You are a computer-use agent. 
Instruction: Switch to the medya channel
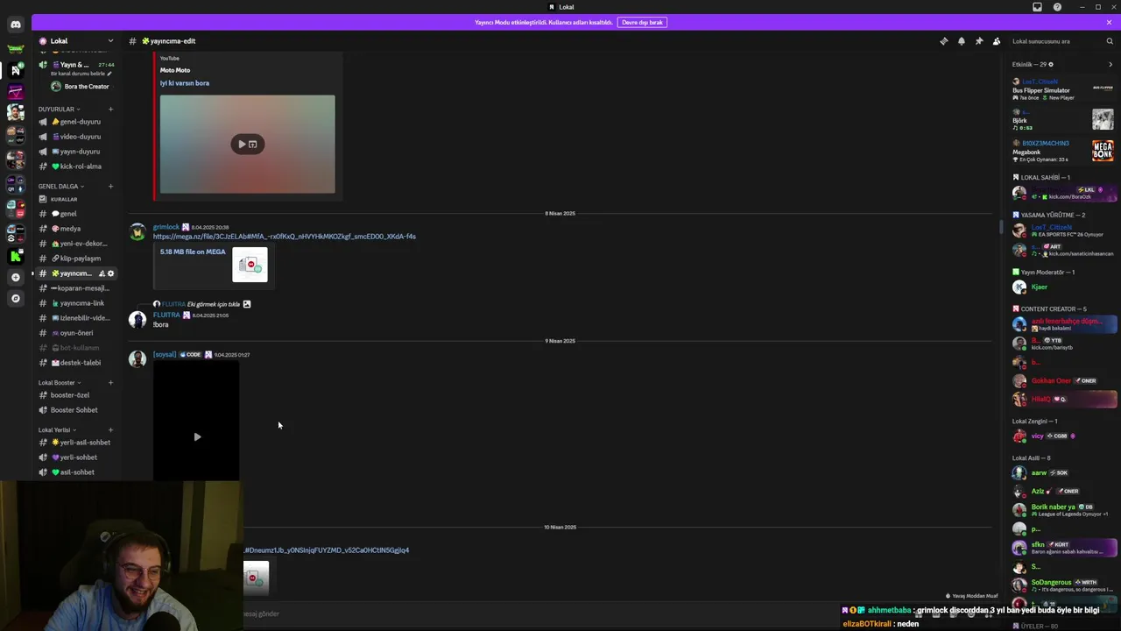point(76,229)
